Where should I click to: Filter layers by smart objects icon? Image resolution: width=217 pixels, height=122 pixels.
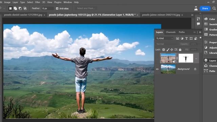pyautogui.click(x=196, y=38)
